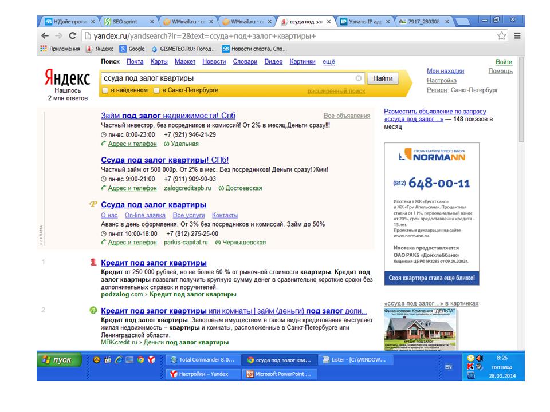550x412 pixels.
Task: Close the Узнать IP адрес tab
Action: (x=388, y=22)
